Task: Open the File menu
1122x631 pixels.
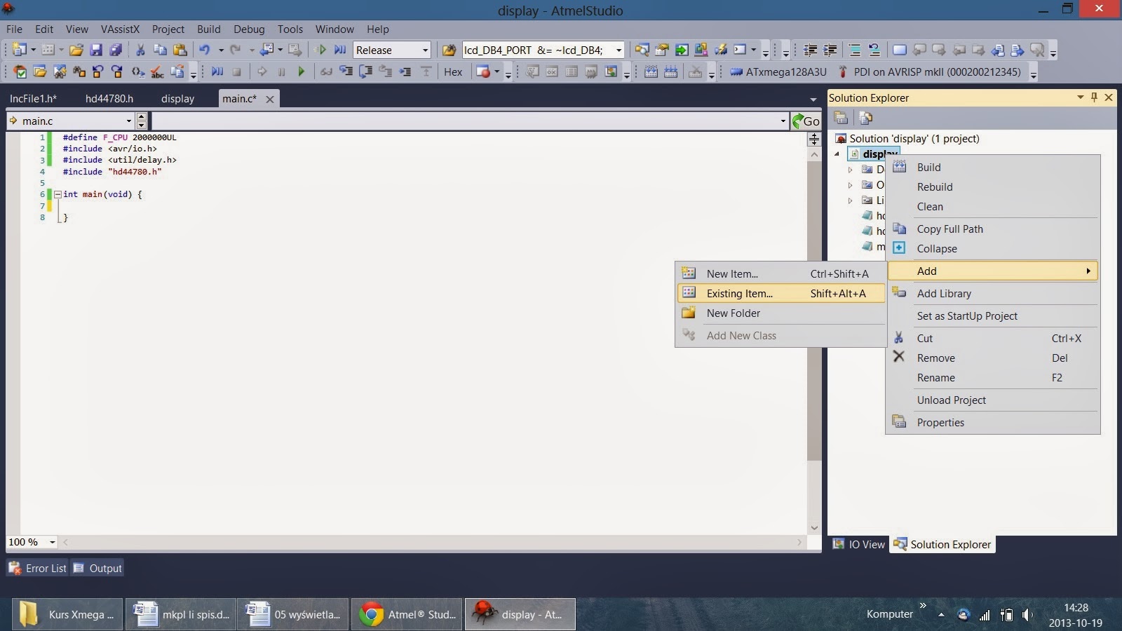Action: [14, 29]
